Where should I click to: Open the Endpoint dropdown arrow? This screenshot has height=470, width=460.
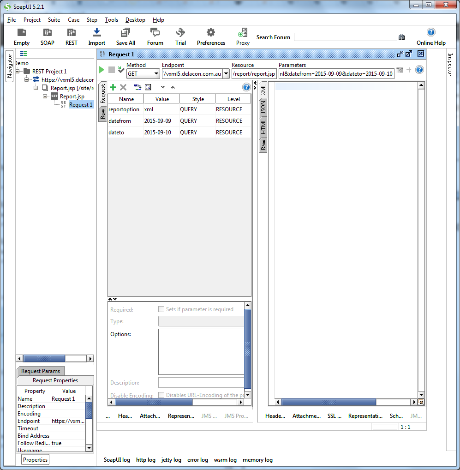[x=226, y=73]
